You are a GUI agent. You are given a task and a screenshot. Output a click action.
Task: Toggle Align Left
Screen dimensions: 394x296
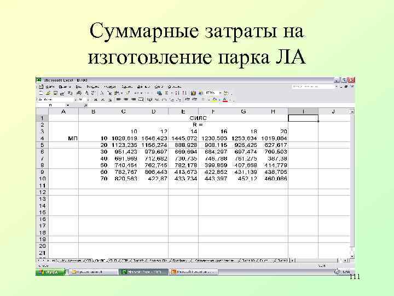119,99
